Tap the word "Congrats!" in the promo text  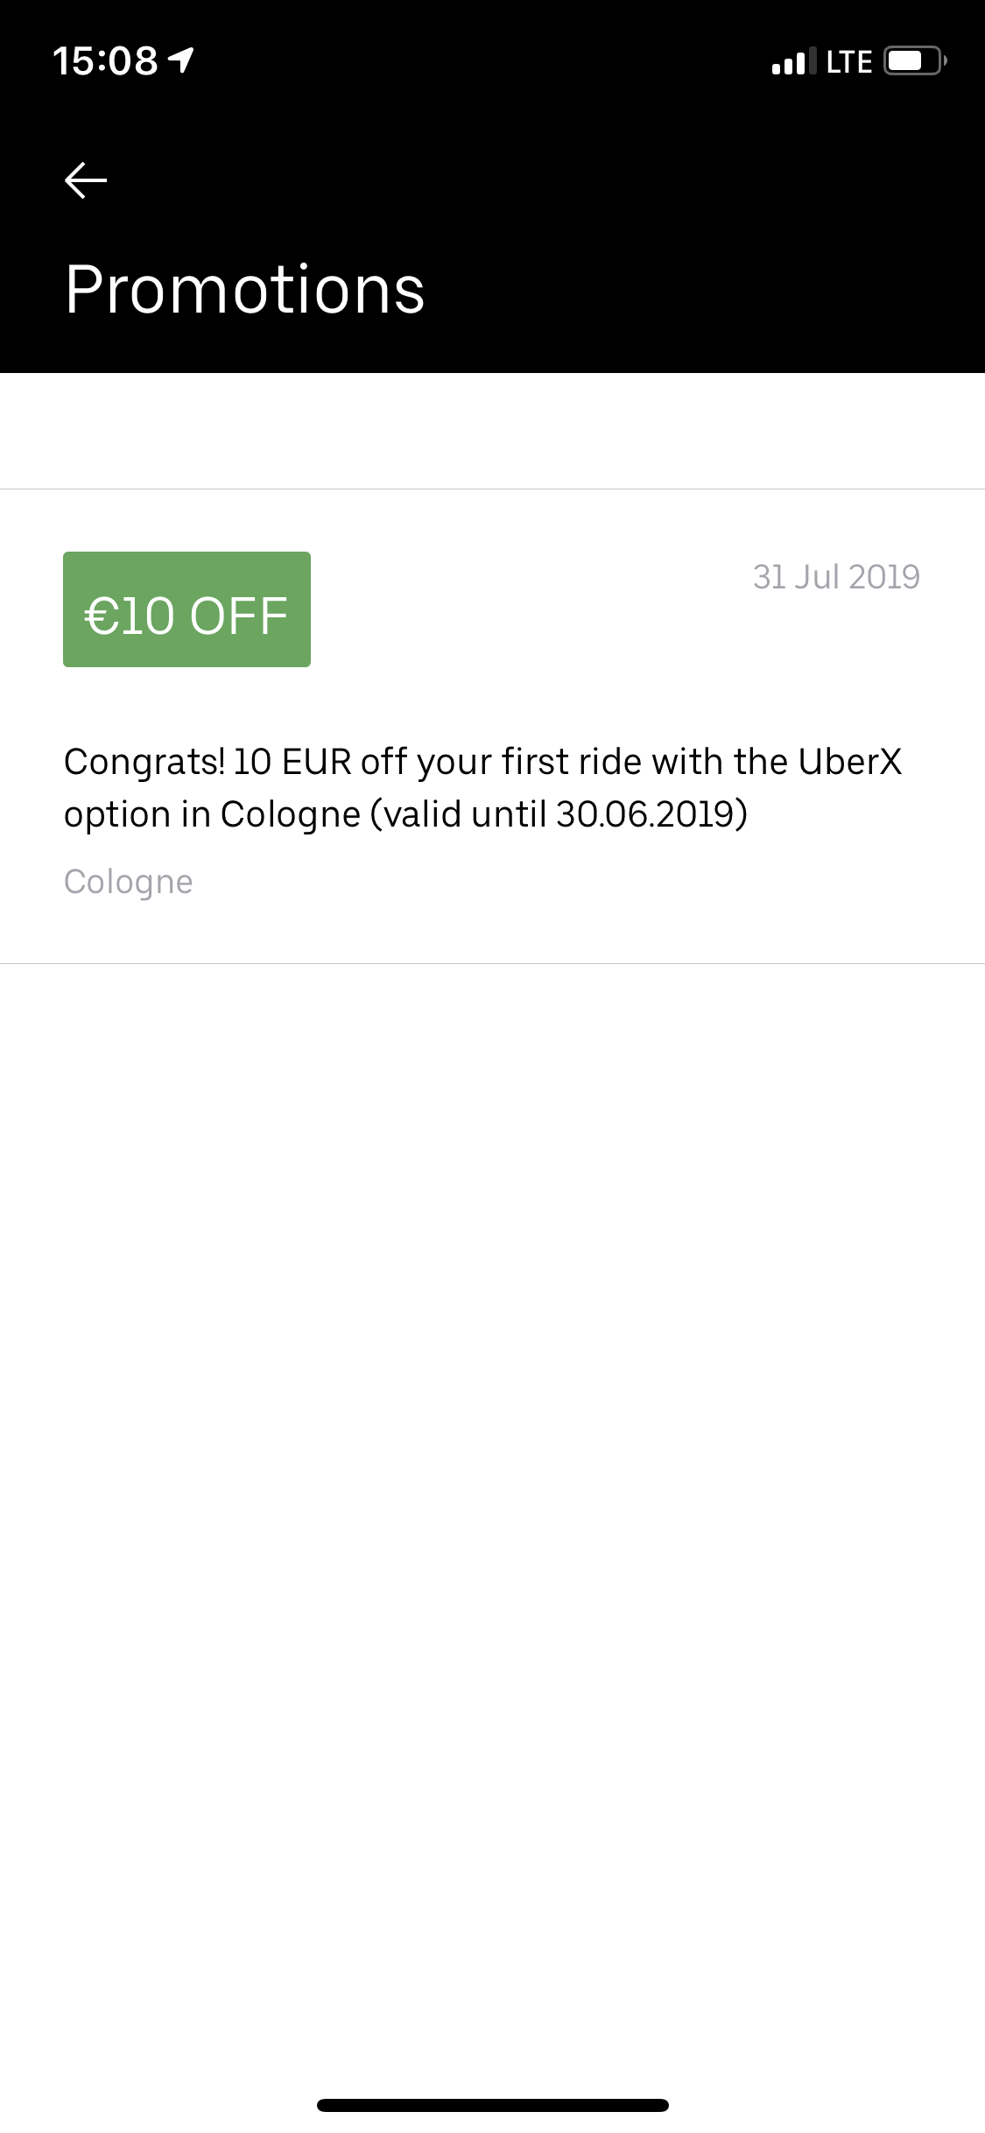tap(144, 762)
